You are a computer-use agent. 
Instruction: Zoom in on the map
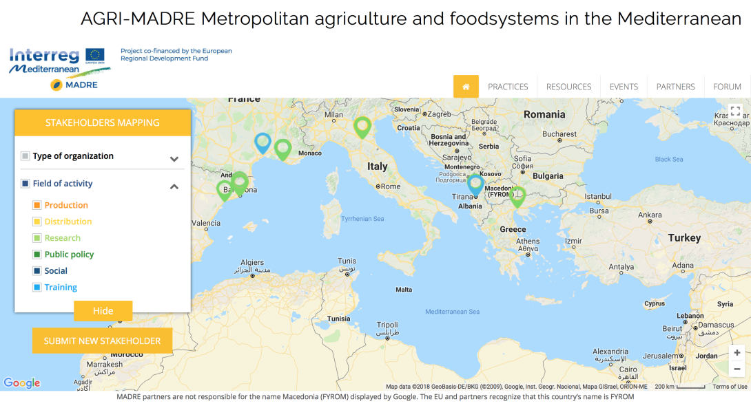point(737,352)
